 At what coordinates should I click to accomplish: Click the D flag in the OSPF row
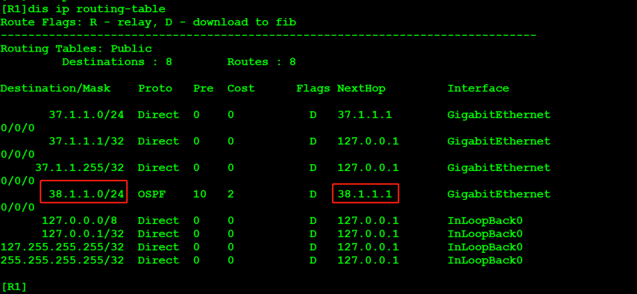(313, 195)
